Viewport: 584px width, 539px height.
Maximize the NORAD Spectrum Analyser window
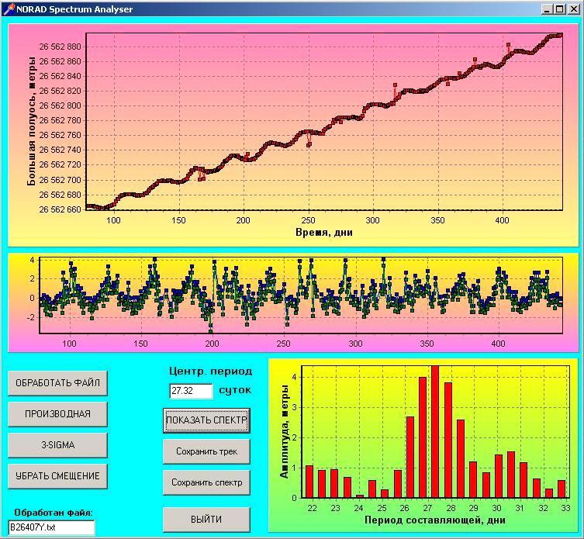coord(559,9)
